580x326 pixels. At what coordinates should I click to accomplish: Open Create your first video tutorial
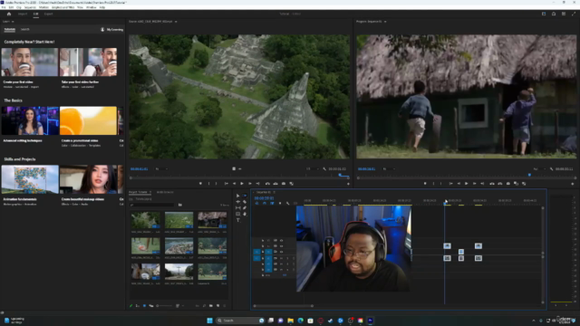tap(30, 62)
